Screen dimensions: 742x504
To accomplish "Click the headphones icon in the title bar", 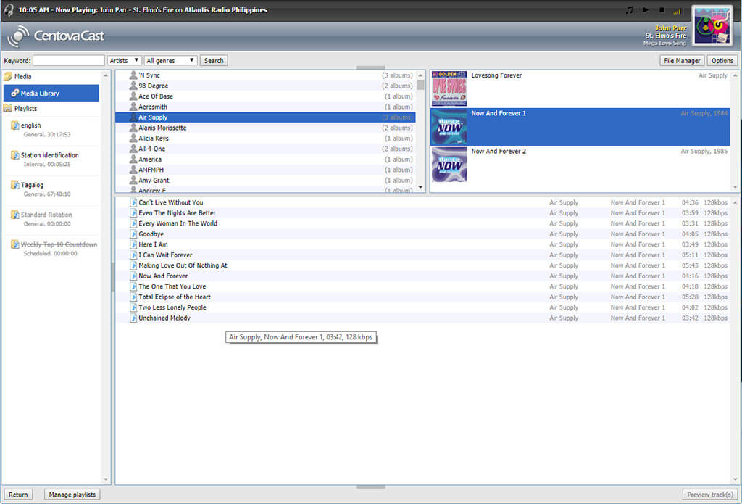I will (9, 10).
